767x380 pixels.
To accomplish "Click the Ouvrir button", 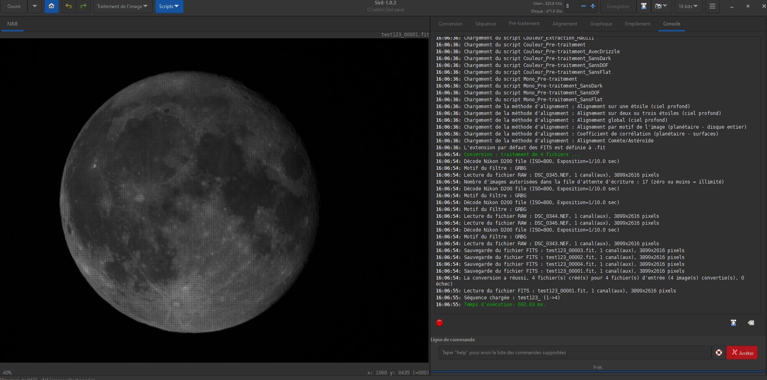I will 14,6.
